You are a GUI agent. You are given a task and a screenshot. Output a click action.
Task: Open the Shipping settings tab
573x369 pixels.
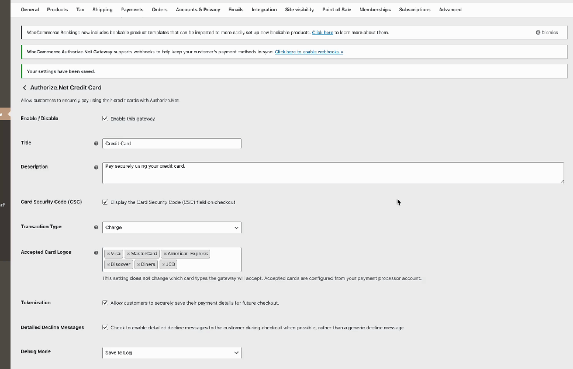[102, 9]
